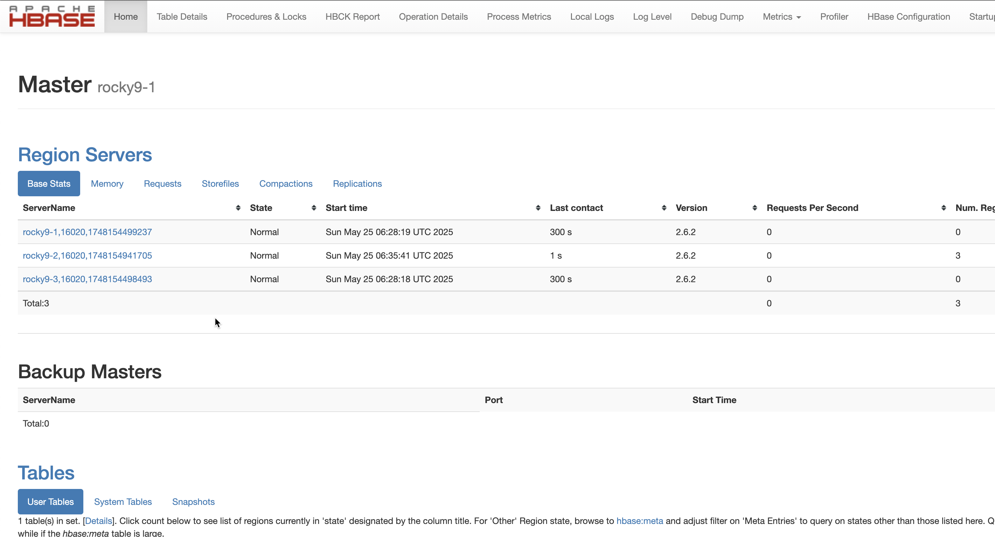Image resolution: width=995 pixels, height=537 pixels.
Task: Sort by Requests Per Second sort icon
Action: (943, 208)
